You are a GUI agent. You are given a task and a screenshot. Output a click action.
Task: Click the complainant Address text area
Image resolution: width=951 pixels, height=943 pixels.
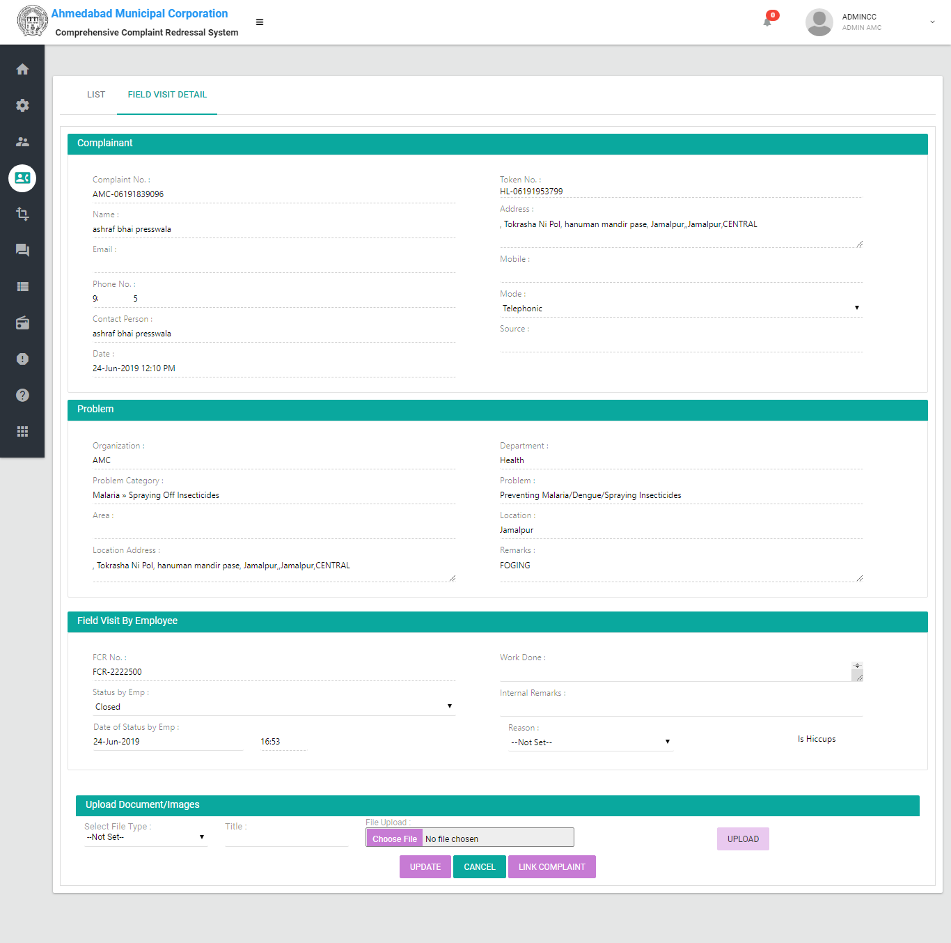(x=681, y=231)
